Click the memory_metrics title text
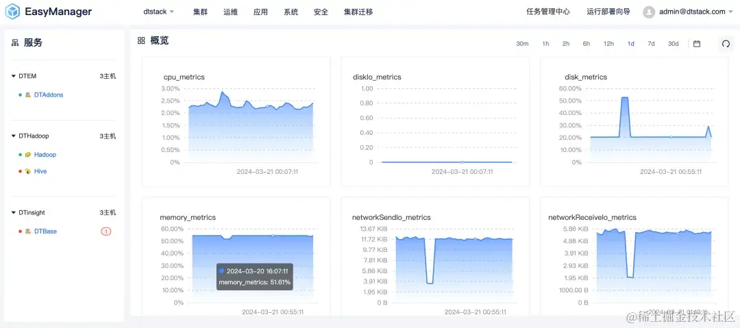The width and height of the screenshot is (740, 328). pos(188,218)
